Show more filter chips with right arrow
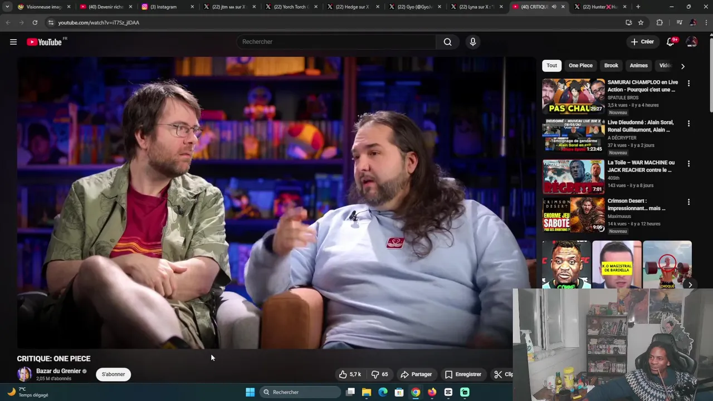713x401 pixels. 683,66
